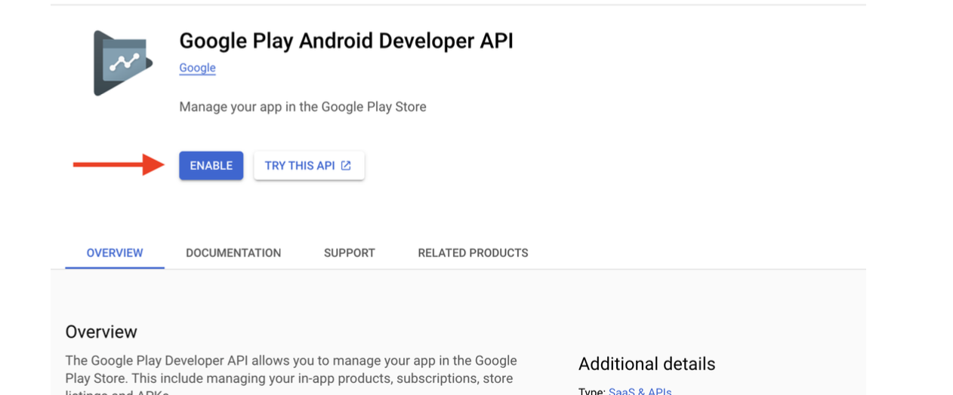Open the SUPPORT tab

(350, 253)
